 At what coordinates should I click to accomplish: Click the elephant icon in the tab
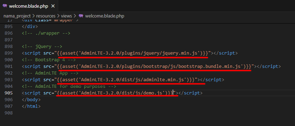(5, 6)
